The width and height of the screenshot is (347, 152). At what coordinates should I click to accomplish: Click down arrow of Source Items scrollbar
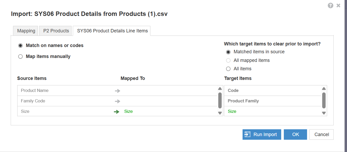(x=220, y=113)
